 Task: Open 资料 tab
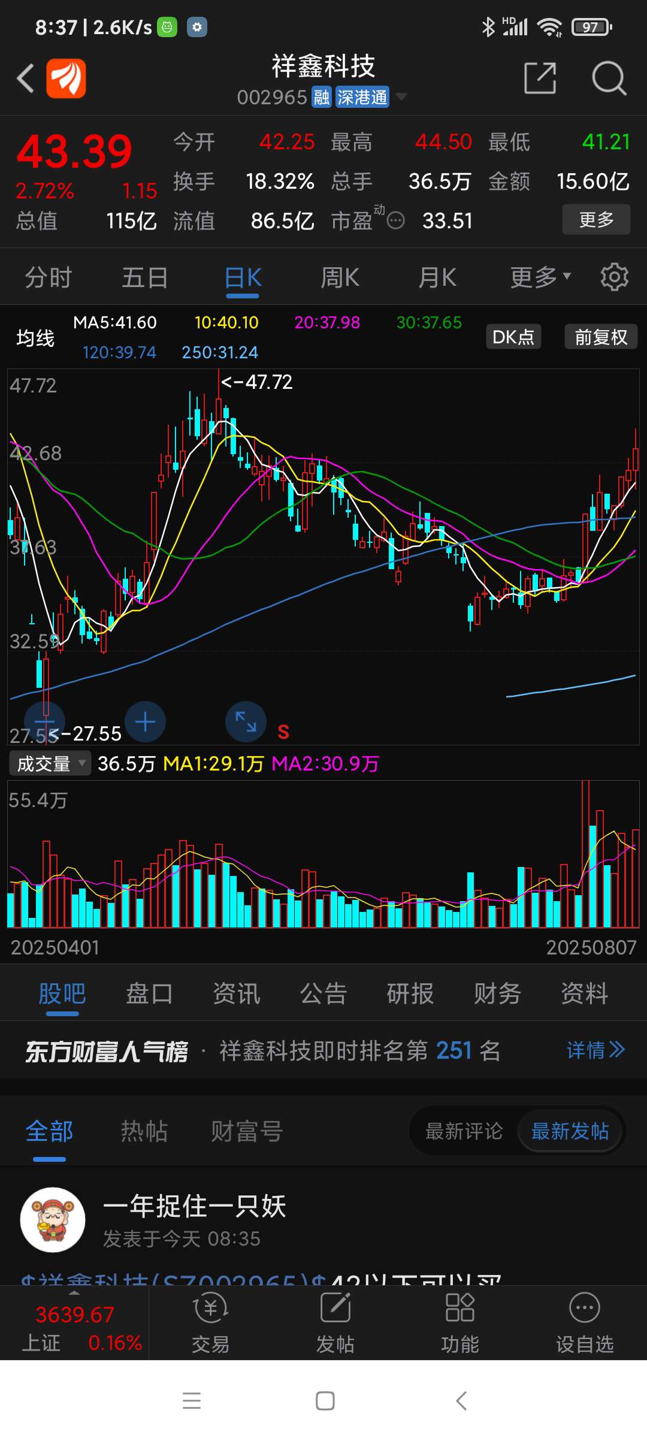(x=584, y=993)
